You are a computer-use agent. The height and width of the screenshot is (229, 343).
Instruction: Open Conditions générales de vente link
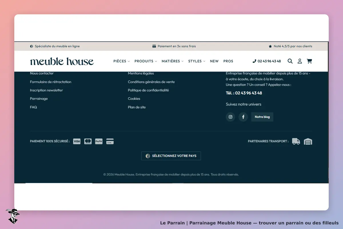coord(151,82)
